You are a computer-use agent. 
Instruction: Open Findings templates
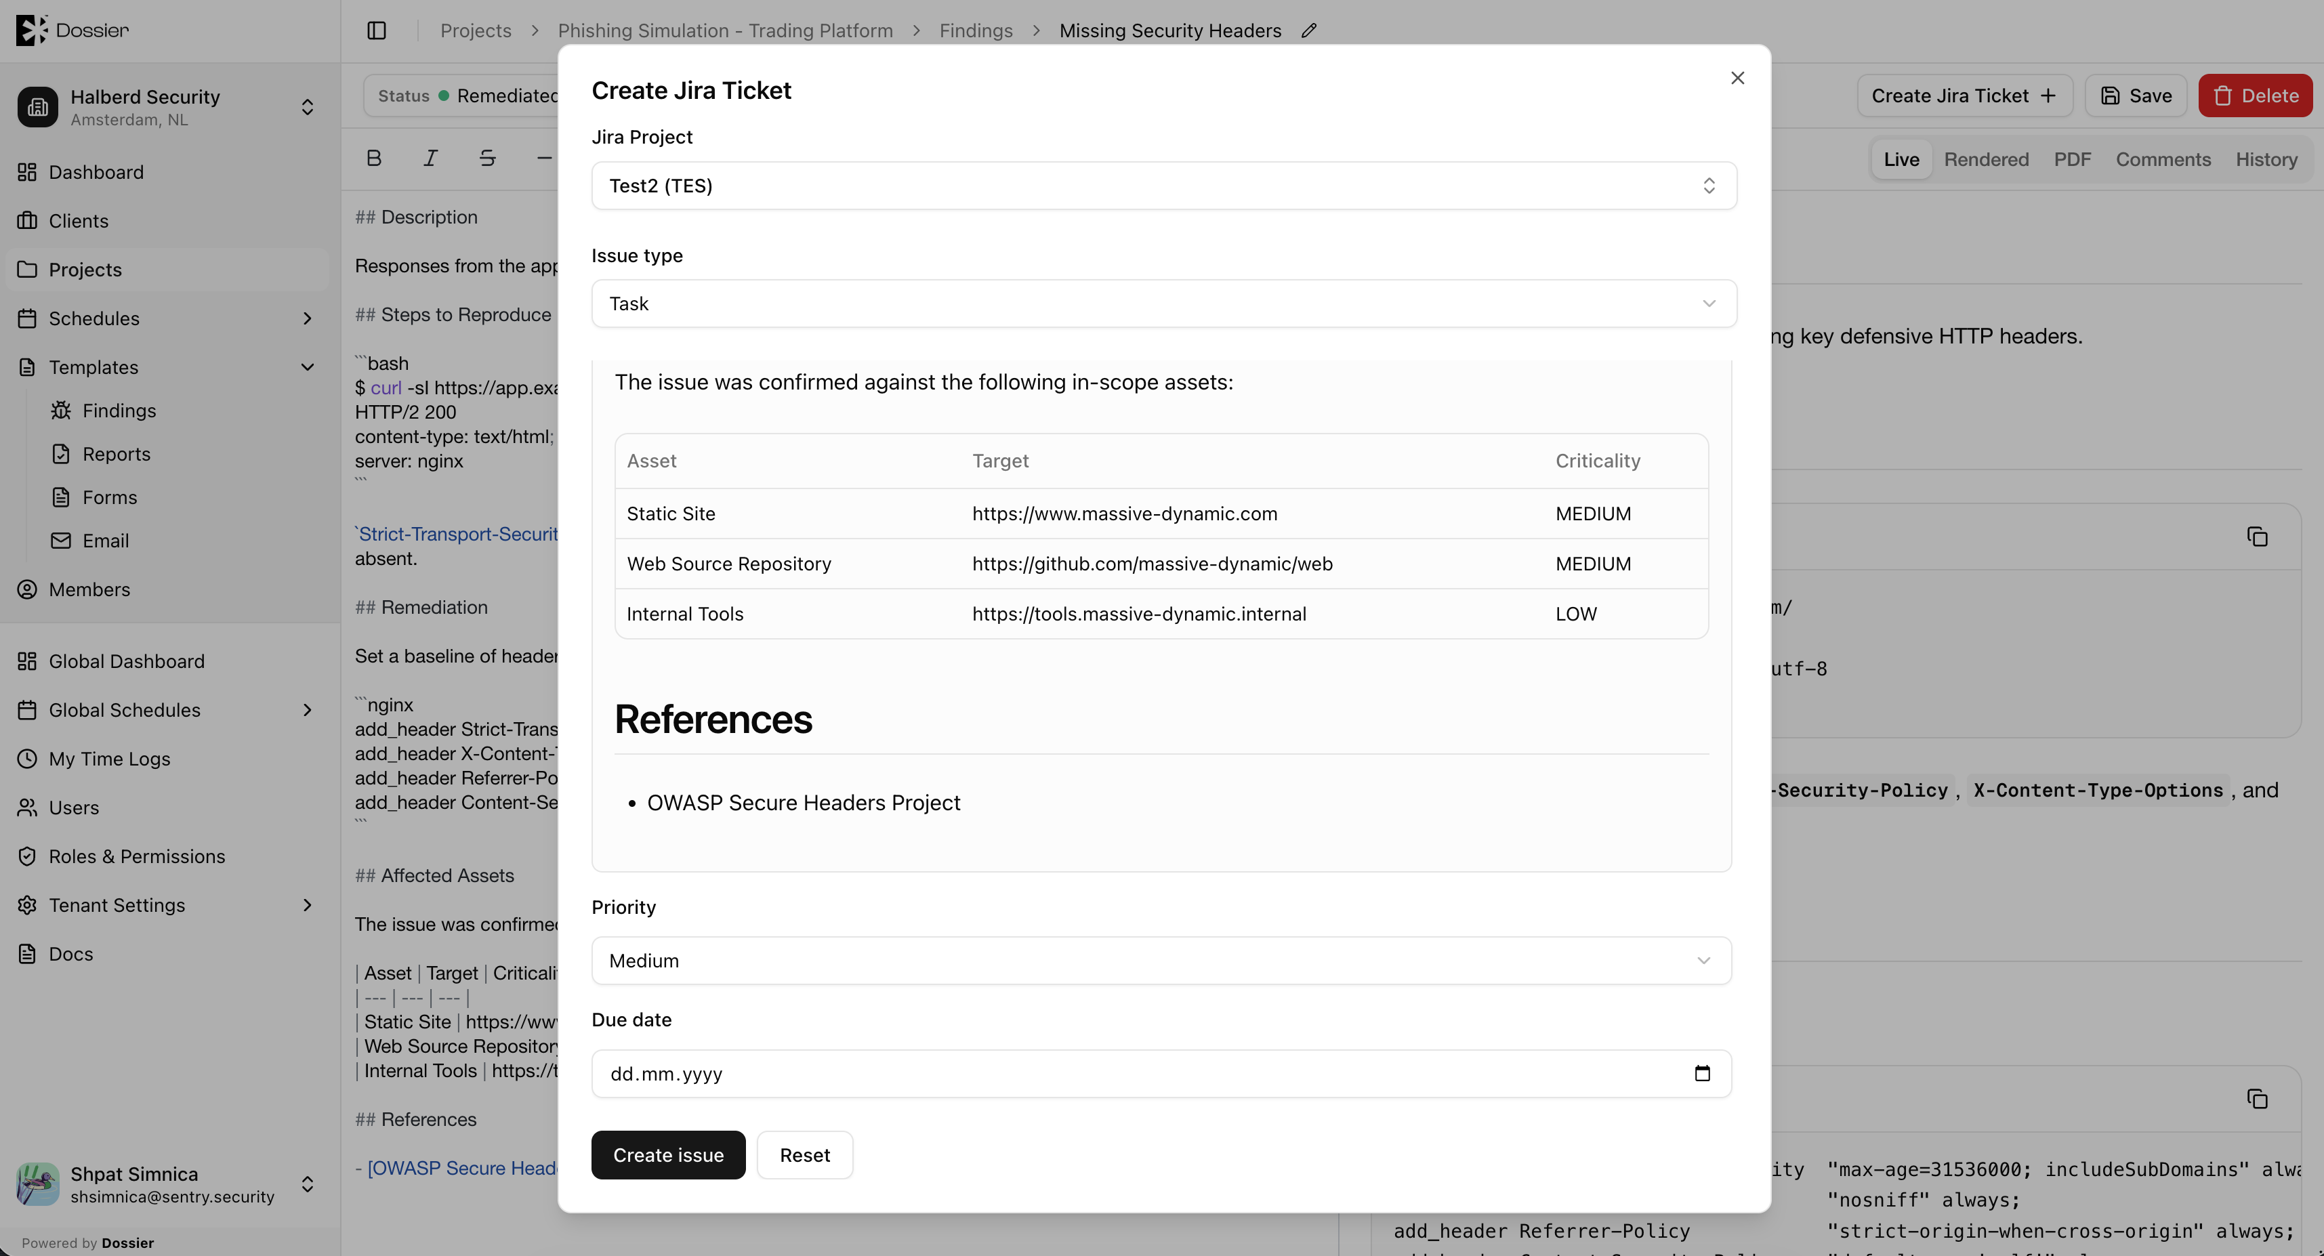click(x=185, y=411)
